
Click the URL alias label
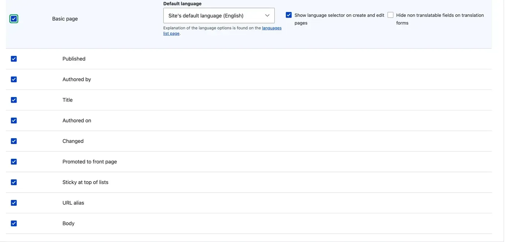[x=73, y=203]
